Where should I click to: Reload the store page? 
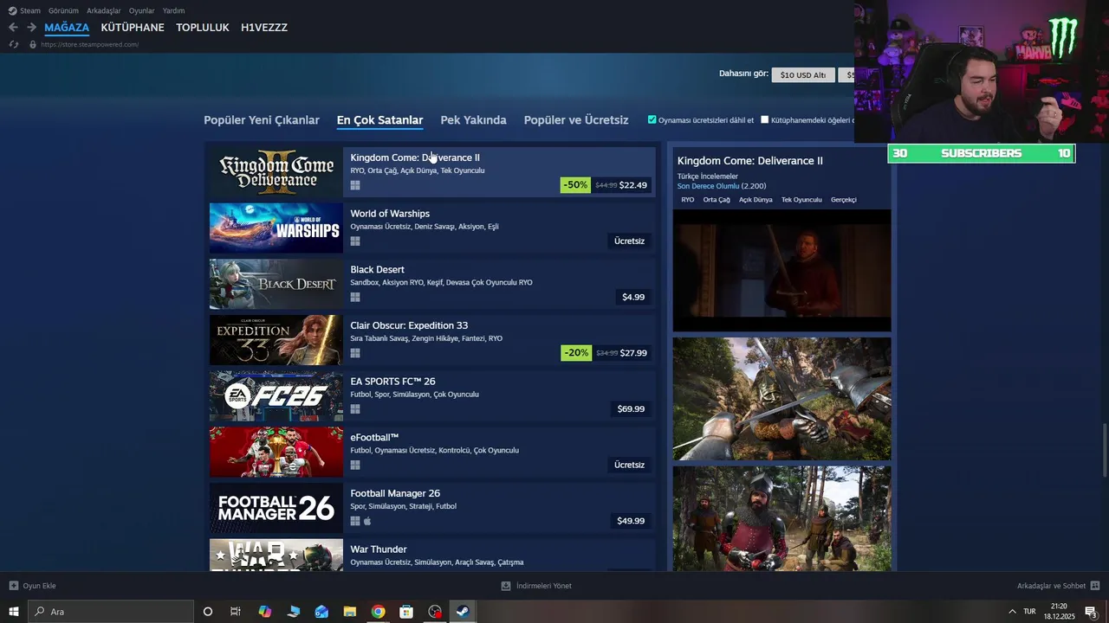point(13,44)
